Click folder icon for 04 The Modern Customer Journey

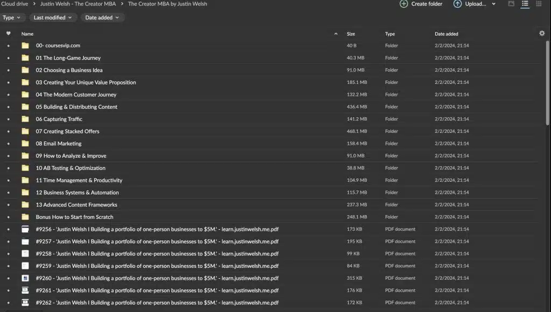(25, 95)
